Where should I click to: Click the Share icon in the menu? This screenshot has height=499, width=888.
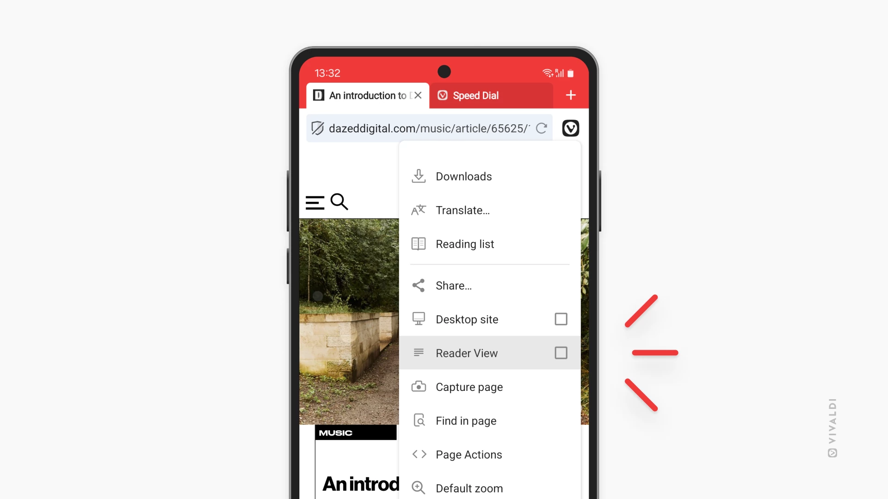[419, 285]
